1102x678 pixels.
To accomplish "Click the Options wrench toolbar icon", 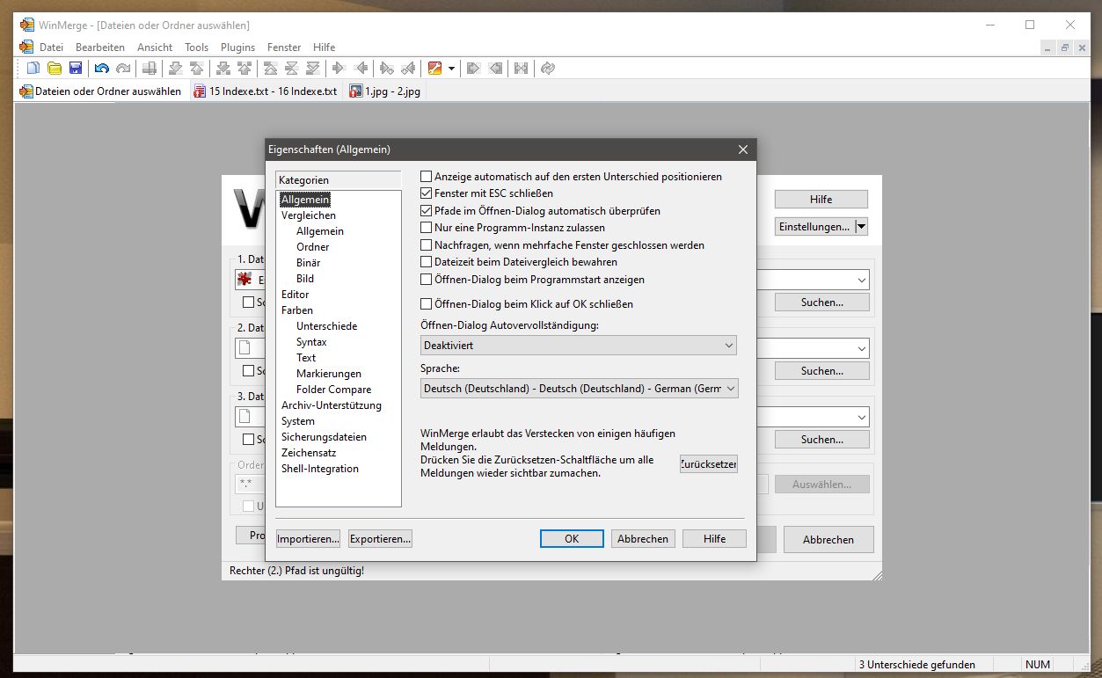I will pos(434,69).
